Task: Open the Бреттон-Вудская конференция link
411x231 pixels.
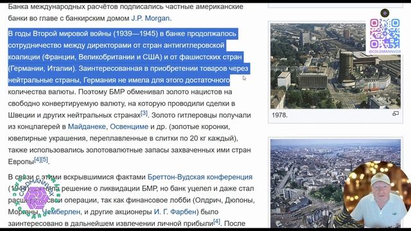Action: (x=200, y=177)
